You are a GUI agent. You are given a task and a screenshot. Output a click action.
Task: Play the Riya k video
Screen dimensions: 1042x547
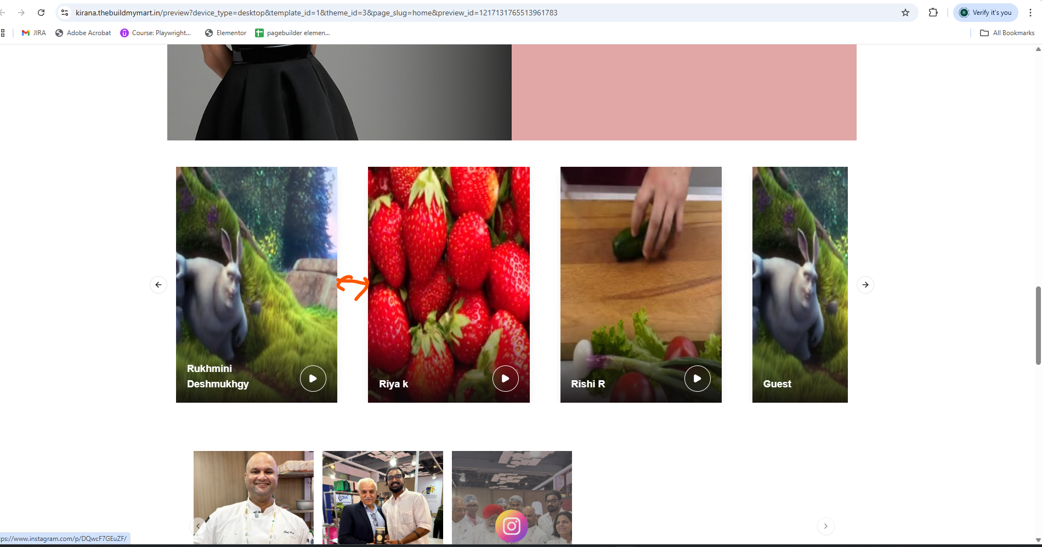(x=506, y=379)
